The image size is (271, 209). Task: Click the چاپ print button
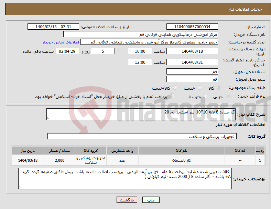coord(151,200)
